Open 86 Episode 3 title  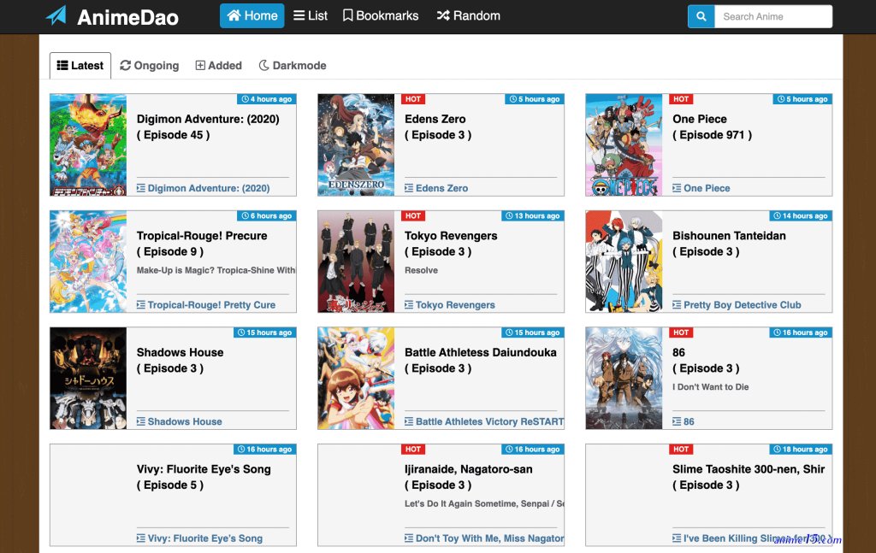click(x=706, y=360)
